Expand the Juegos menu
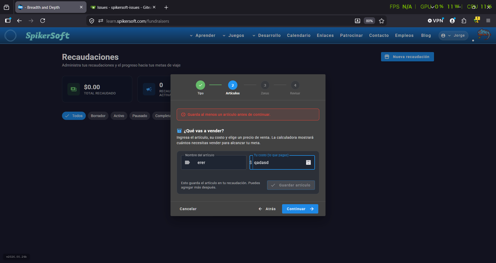Screen dimensions: 496x263 (233, 36)
